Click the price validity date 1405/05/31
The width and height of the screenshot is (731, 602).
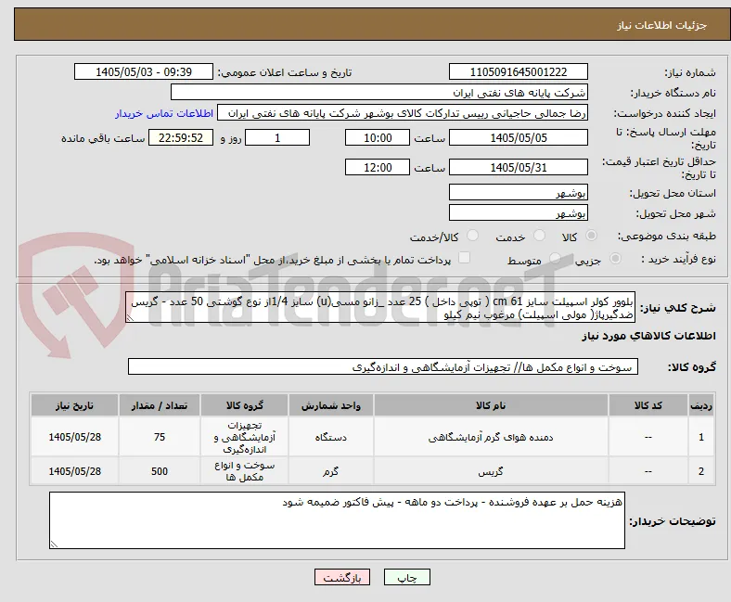[519, 167]
